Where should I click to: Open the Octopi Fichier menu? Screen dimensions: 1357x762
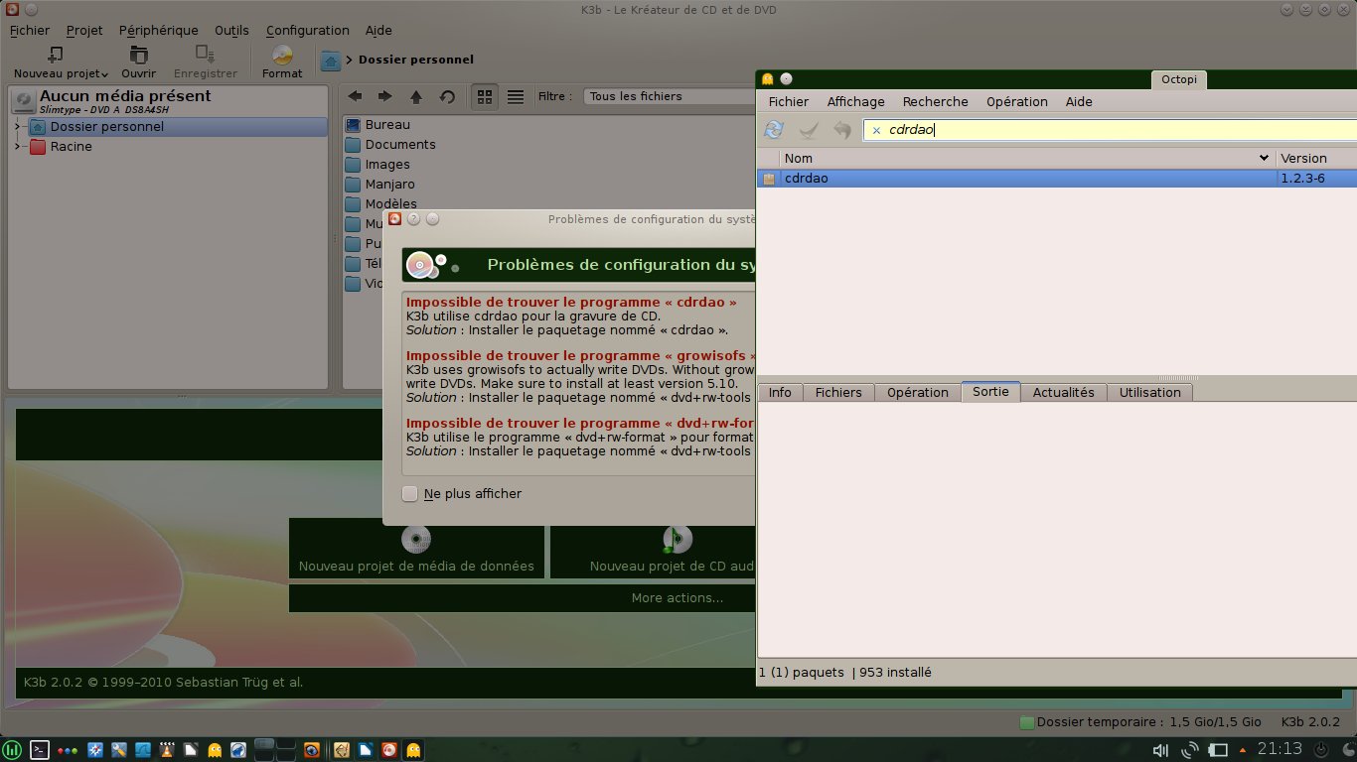789,101
